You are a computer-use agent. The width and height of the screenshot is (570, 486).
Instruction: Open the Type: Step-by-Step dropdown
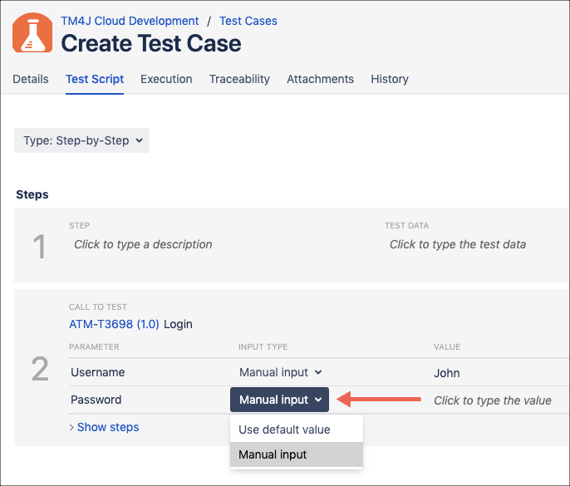(81, 140)
